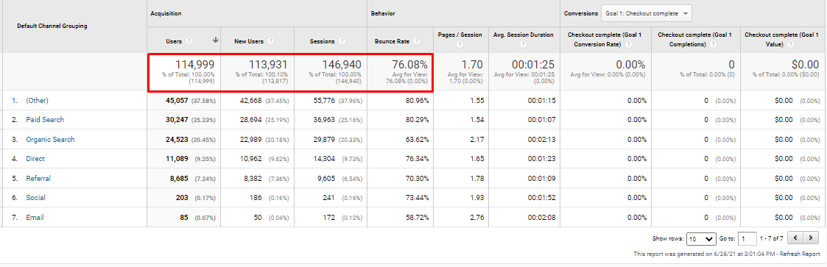The image size is (827, 267).
Task: Sort by Goal 1 Completions header
Action: click(694, 40)
